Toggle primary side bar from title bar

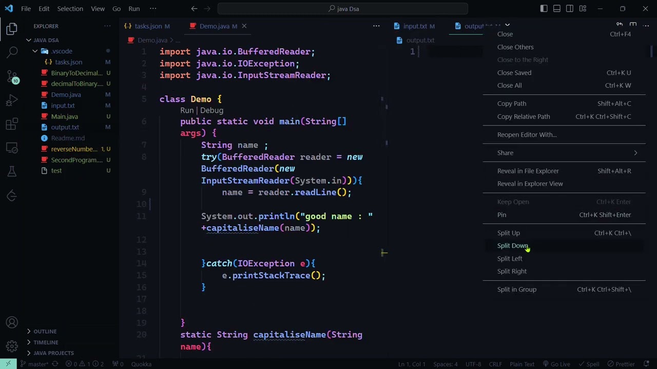[544, 9]
